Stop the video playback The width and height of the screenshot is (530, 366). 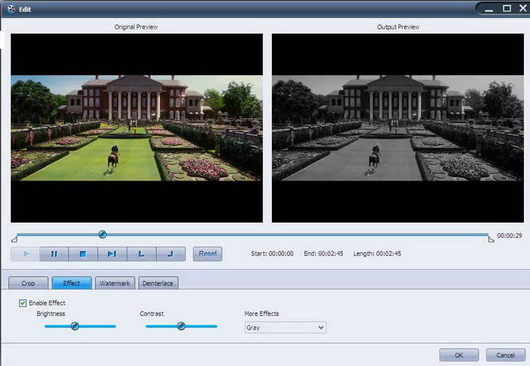point(83,254)
